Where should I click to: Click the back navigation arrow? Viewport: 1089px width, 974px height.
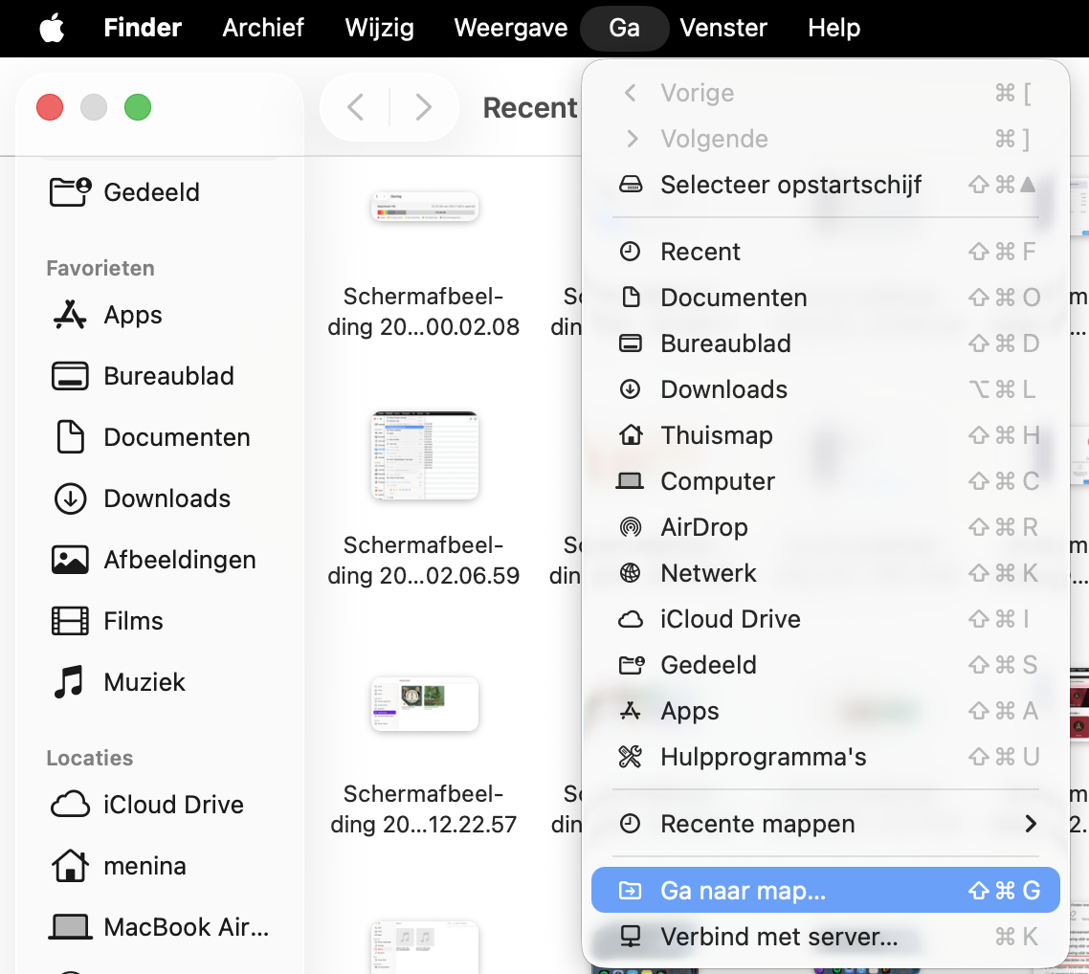click(355, 107)
